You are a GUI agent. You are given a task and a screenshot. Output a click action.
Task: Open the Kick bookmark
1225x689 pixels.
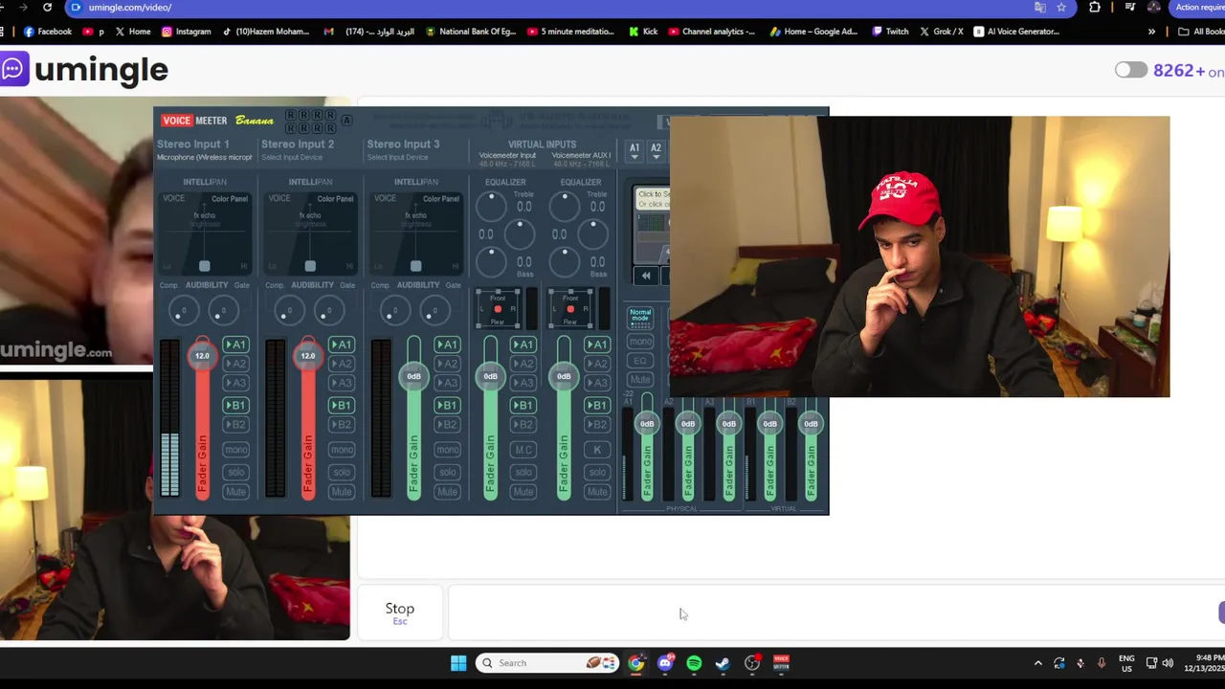coord(643,32)
